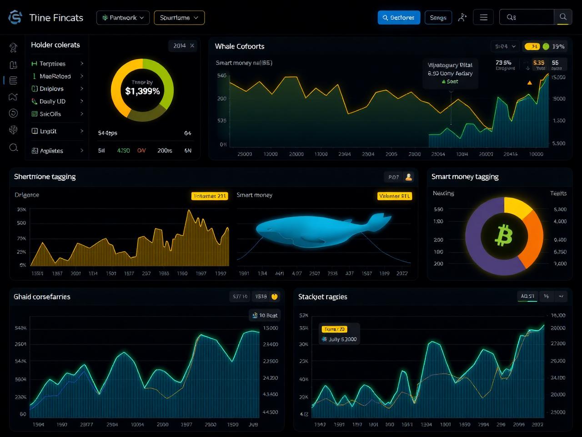Select the active list icon in sidebar
582x437 pixels.
(13, 81)
